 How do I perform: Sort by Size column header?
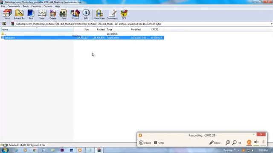point(81,29)
